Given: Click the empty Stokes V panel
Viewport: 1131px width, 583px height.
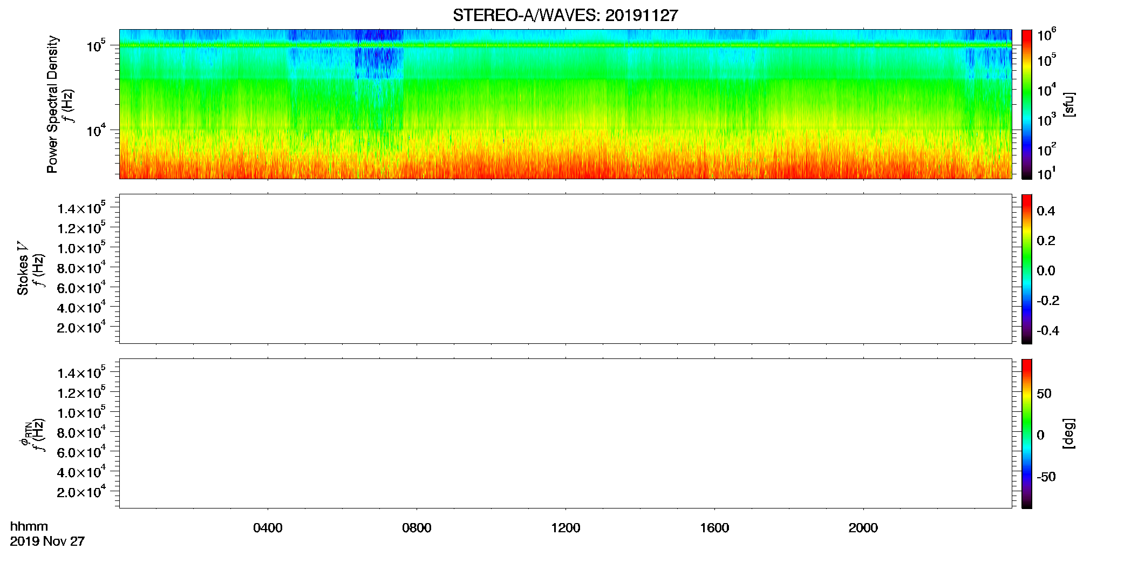Looking at the screenshot, I should coord(565,269).
